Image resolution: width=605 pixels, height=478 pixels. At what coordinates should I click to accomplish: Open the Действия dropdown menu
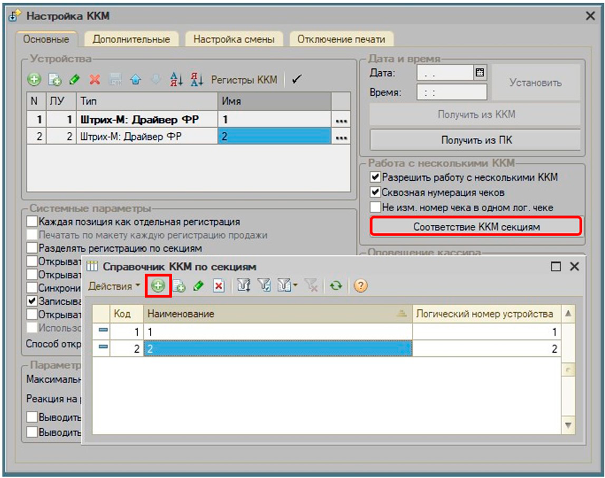(x=114, y=286)
